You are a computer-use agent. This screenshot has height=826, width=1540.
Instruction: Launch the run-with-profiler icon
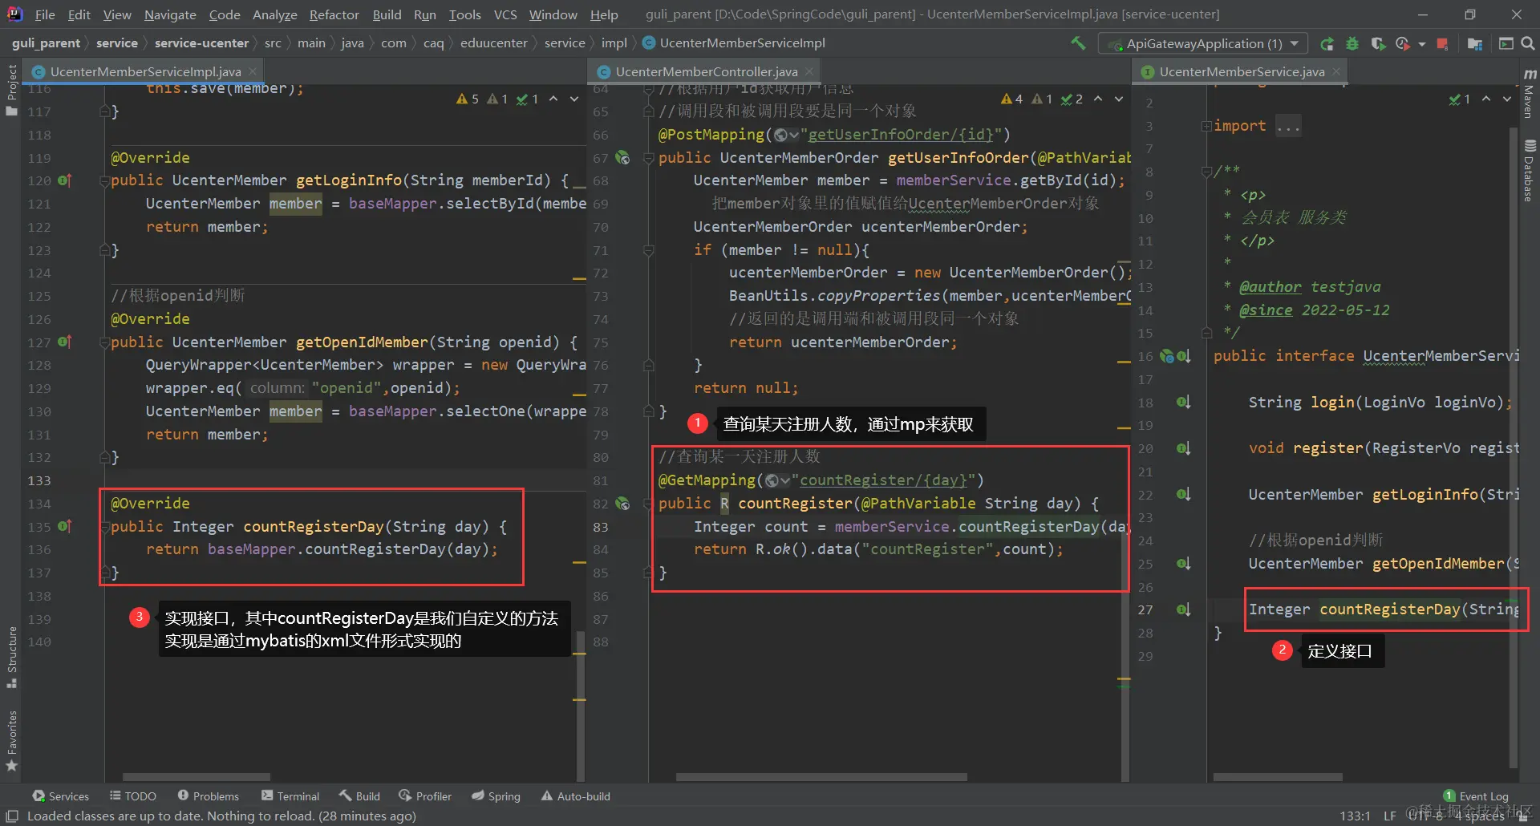1402,43
